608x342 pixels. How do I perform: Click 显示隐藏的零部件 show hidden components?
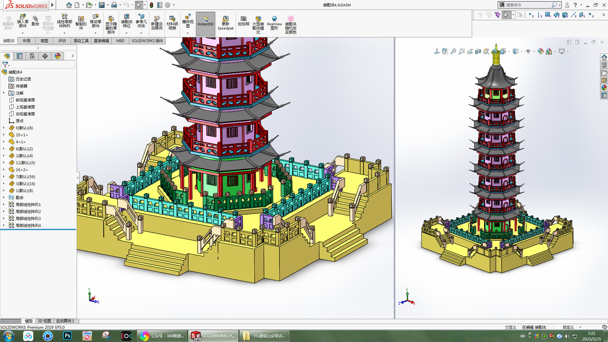pyautogui.click(x=111, y=25)
